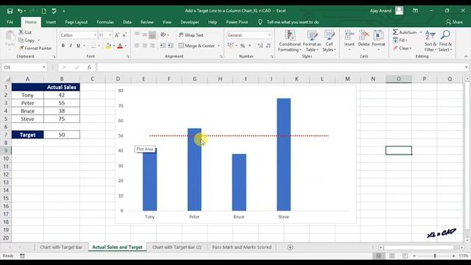Viewport: 471px width, 265px height.
Task: Click the Zoom slider handle
Action: tap(435, 255)
